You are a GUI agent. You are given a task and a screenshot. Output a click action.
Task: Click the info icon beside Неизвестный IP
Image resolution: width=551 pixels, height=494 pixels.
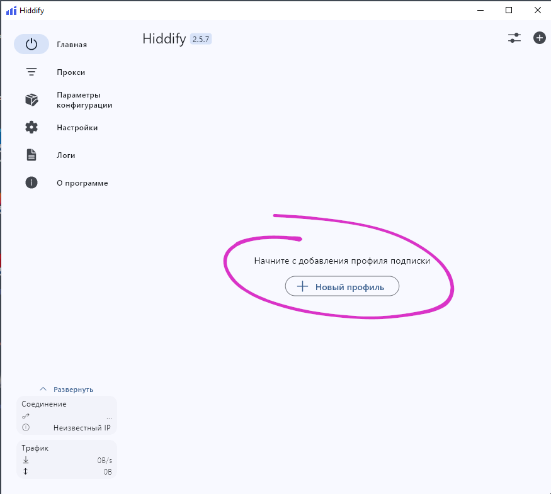point(26,427)
